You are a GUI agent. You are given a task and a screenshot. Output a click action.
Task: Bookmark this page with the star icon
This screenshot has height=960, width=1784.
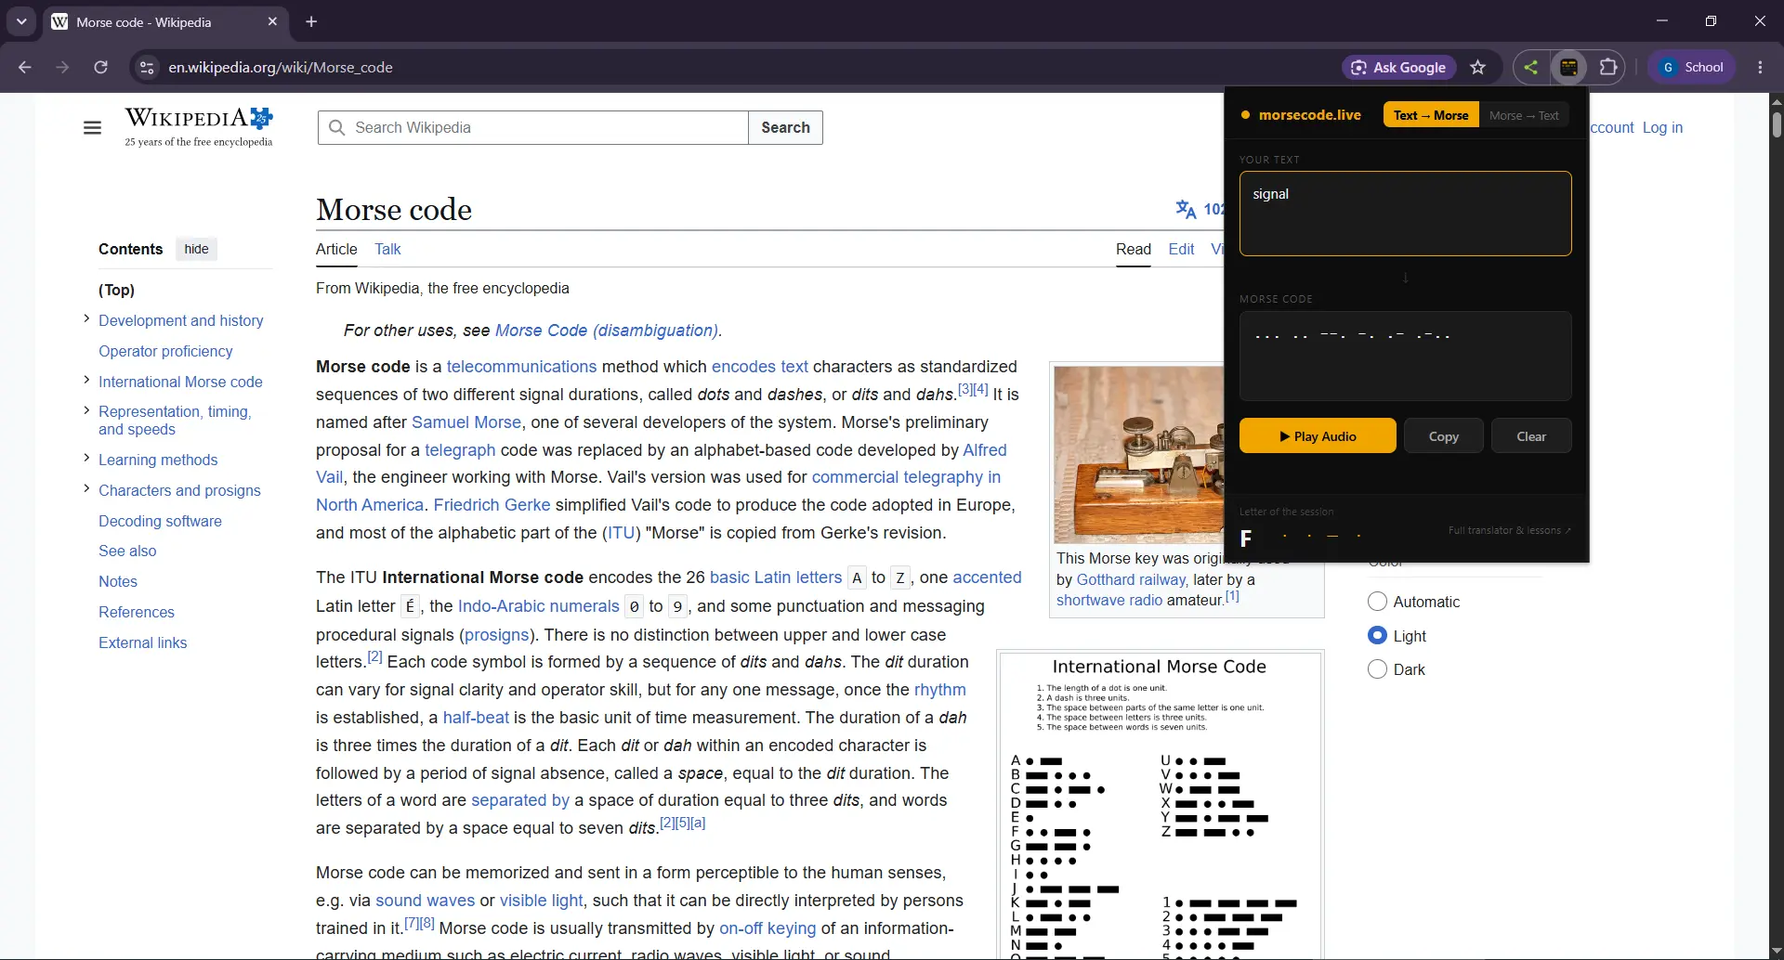1478,67
